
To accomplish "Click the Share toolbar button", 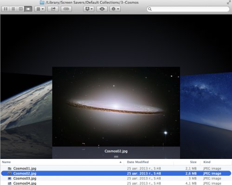I will point(53,9).
